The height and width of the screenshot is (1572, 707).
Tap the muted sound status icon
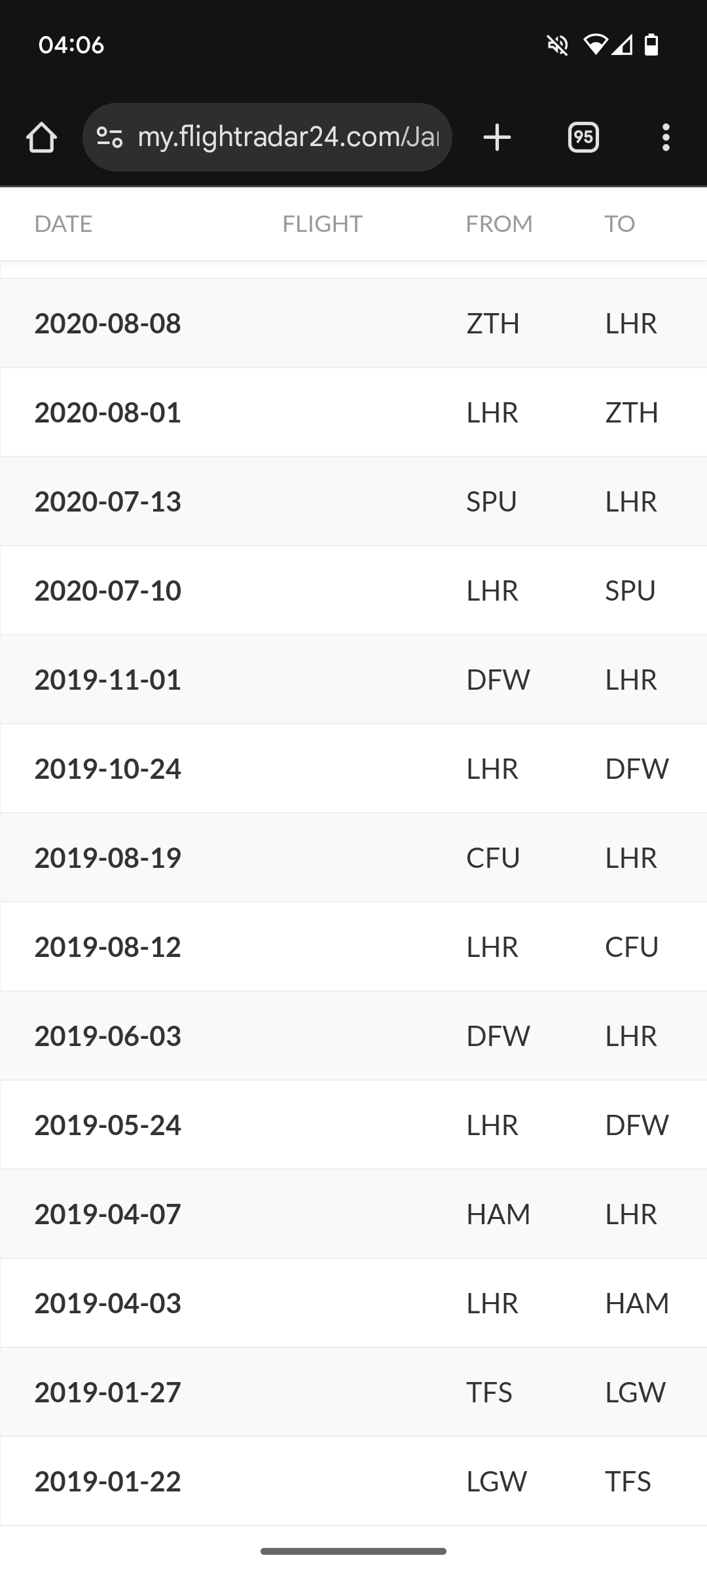(558, 45)
